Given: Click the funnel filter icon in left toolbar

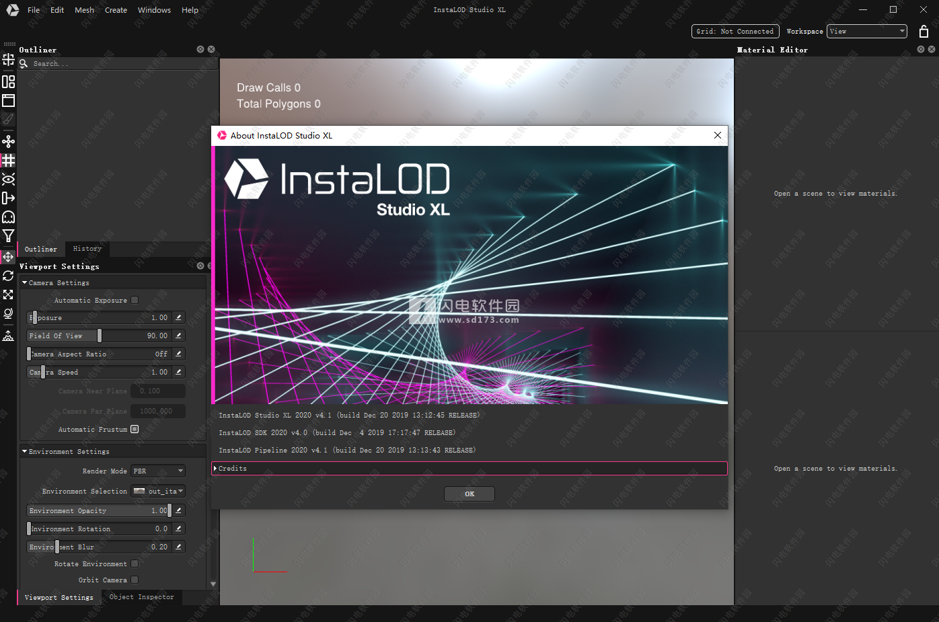Looking at the screenshot, I should pos(8,235).
